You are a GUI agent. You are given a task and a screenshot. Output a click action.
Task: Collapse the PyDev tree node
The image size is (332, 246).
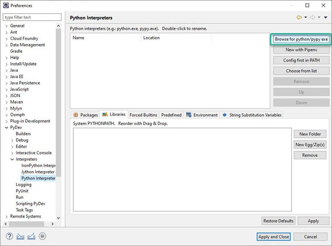click(7, 128)
